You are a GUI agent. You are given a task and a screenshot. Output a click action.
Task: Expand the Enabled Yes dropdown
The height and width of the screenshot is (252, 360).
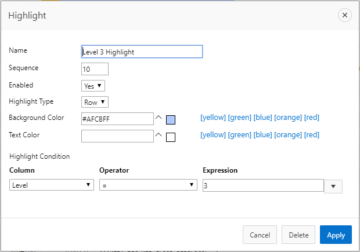click(93, 86)
